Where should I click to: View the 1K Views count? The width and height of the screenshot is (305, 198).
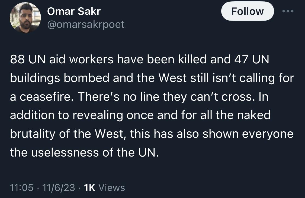point(104,187)
